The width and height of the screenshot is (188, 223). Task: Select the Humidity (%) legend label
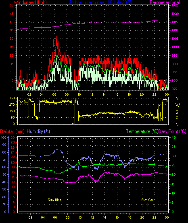pyautogui.click(x=38, y=131)
